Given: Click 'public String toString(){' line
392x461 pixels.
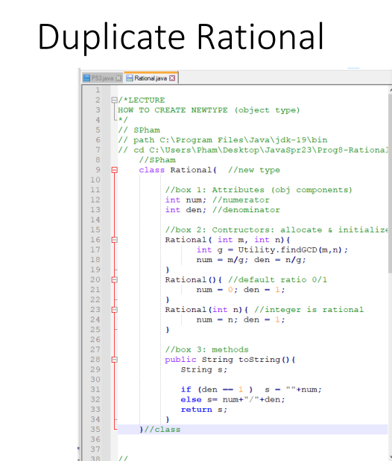Looking at the screenshot, I should coord(230,360).
